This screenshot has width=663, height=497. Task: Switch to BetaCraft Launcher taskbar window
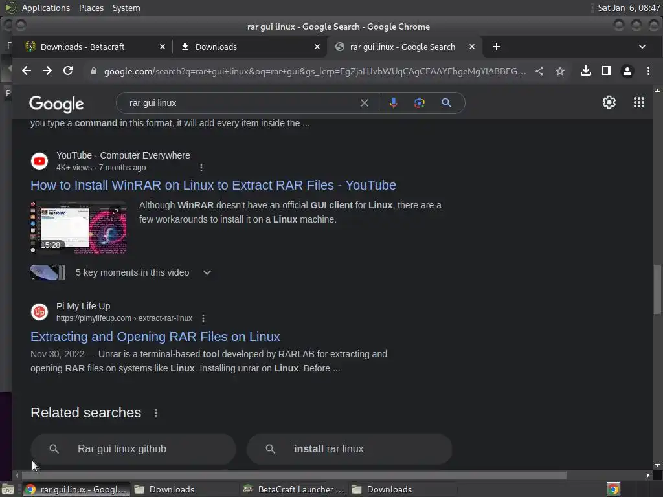pyautogui.click(x=294, y=489)
